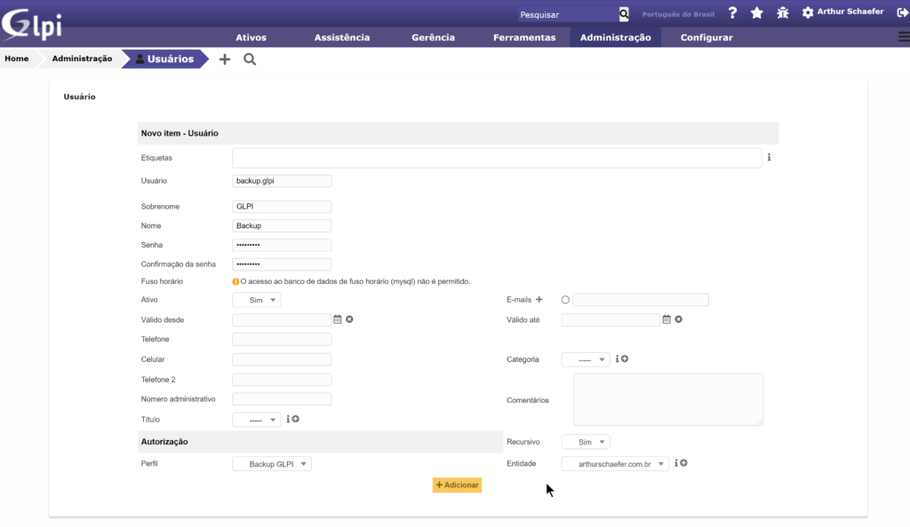
Task: Click the Telefone 2 field
Action: tap(282, 380)
